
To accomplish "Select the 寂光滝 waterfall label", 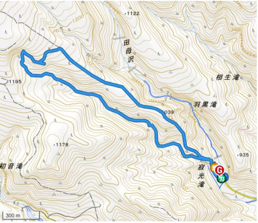I will (x=201, y=176).
